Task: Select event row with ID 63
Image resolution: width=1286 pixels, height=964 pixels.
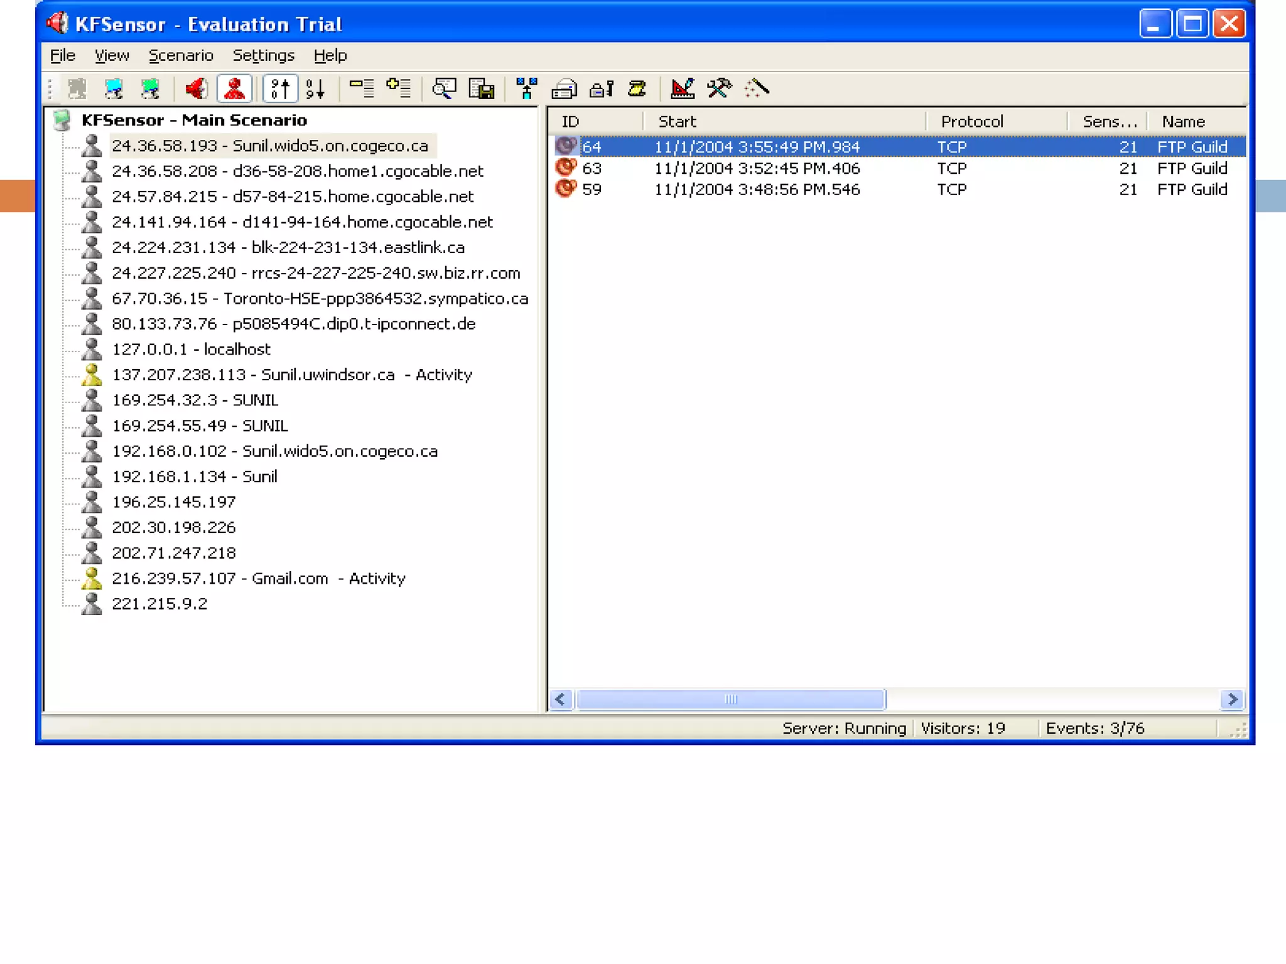Action: pyautogui.click(x=754, y=168)
